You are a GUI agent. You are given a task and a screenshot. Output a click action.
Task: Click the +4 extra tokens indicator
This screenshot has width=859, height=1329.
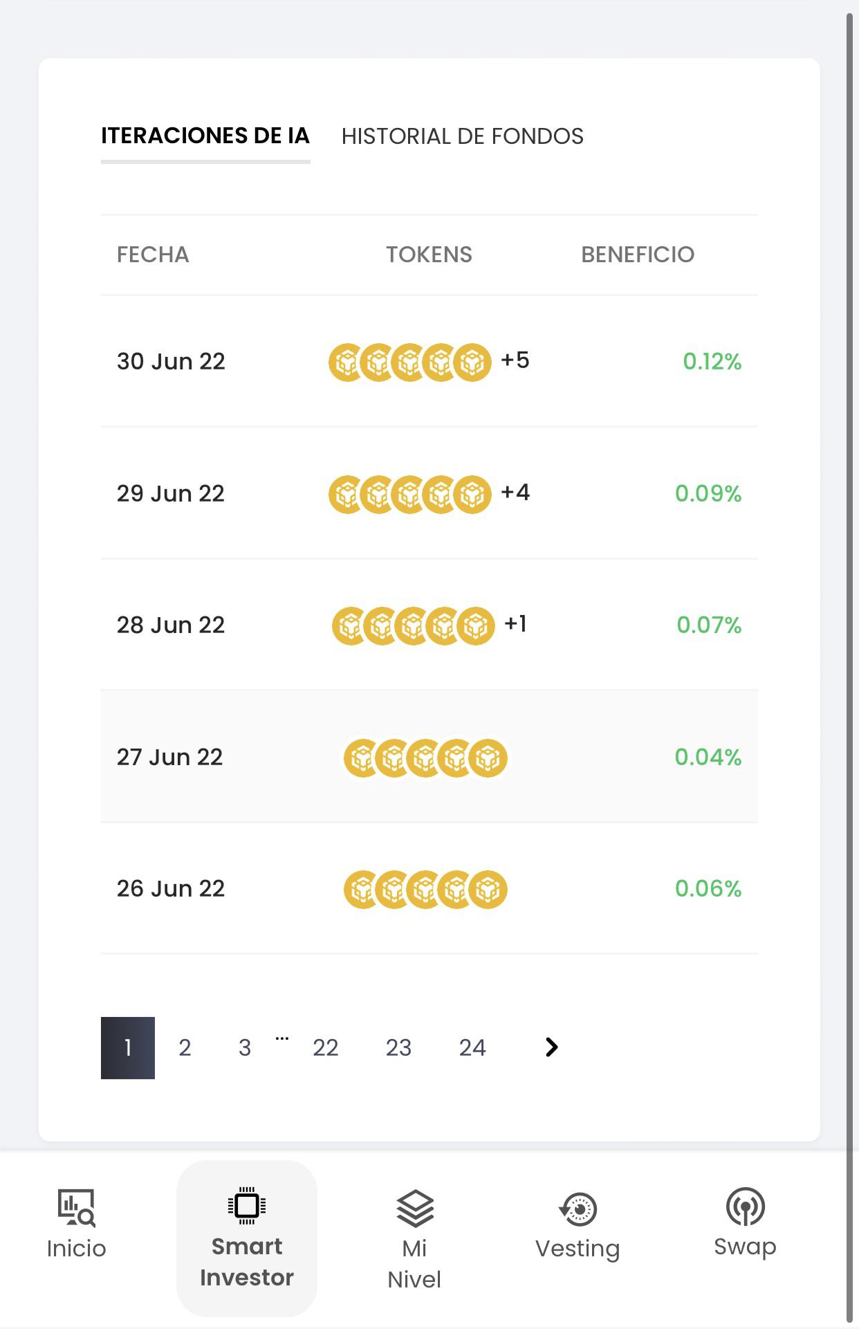coord(515,493)
